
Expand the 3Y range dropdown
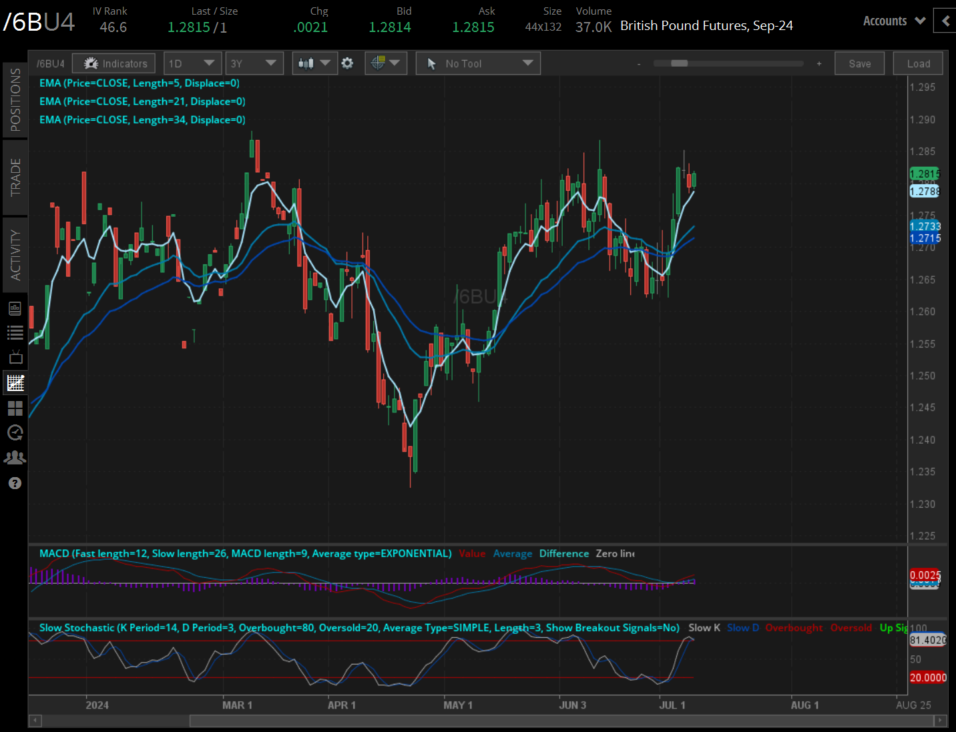click(x=253, y=63)
